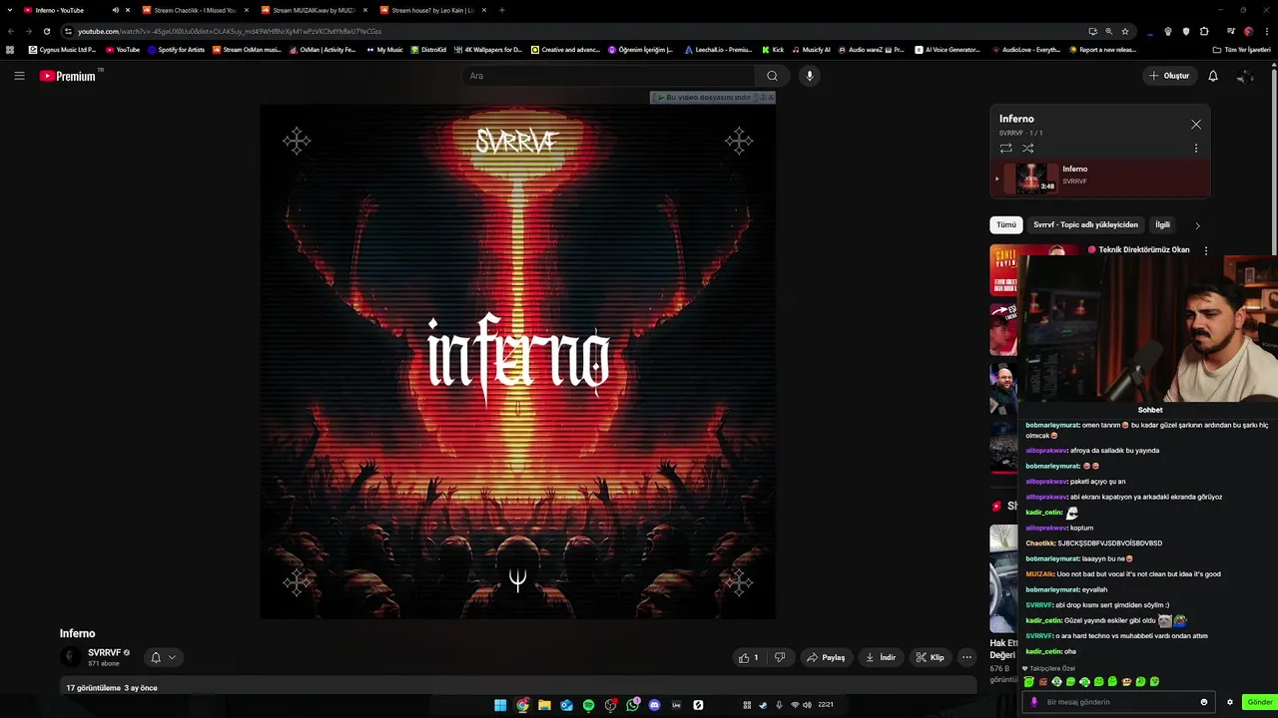Show more filter chips with right chevron
This screenshot has height=718, width=1278.
pos(1197,225)
